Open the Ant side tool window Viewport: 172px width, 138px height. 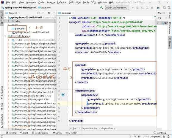[170, 15]
